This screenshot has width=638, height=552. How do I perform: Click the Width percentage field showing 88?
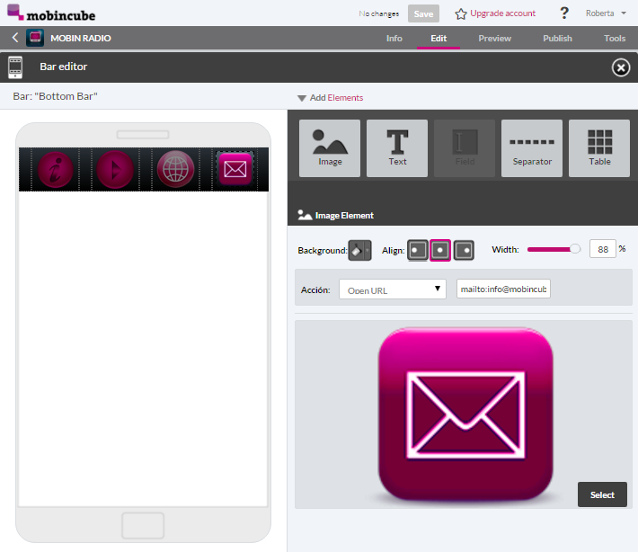pos(603,249)
